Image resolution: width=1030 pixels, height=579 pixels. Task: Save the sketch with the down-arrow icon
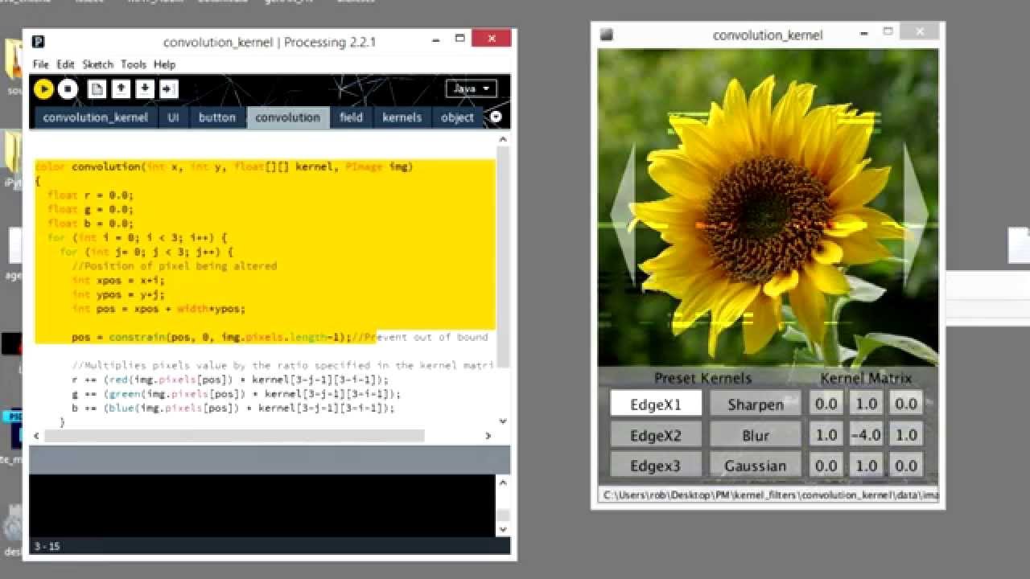click(145, 88)
